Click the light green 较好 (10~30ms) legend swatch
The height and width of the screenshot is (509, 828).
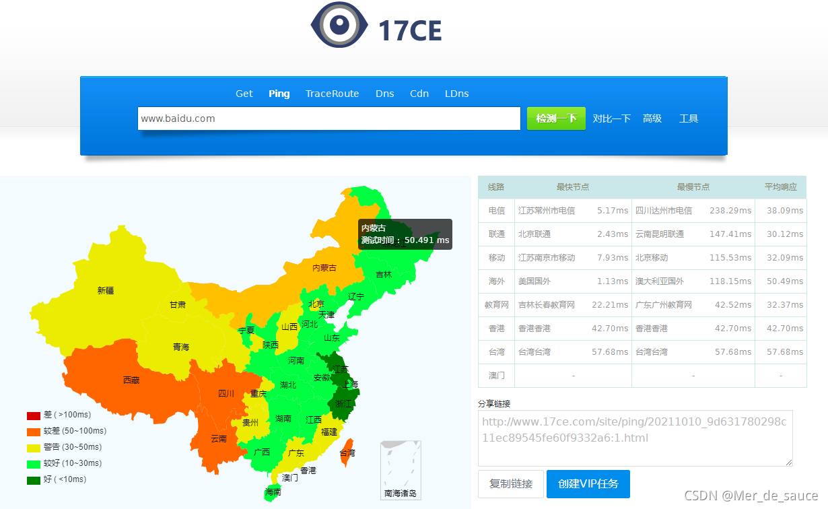[x=34, y=464]
